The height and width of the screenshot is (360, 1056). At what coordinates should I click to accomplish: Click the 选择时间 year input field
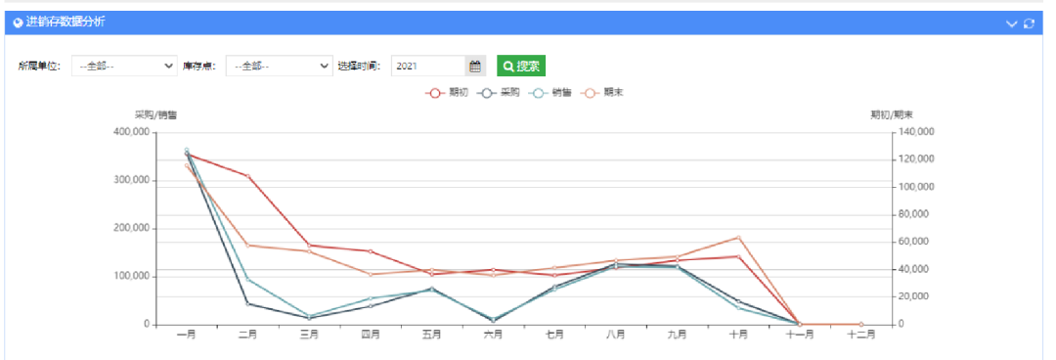click(x=428, y=67)
